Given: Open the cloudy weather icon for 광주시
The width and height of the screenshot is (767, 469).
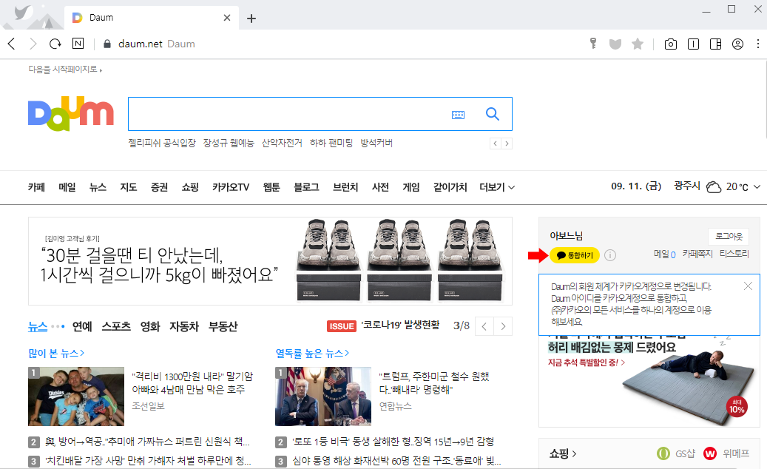Looking at the screenshot, I should [x=714, y=187].
